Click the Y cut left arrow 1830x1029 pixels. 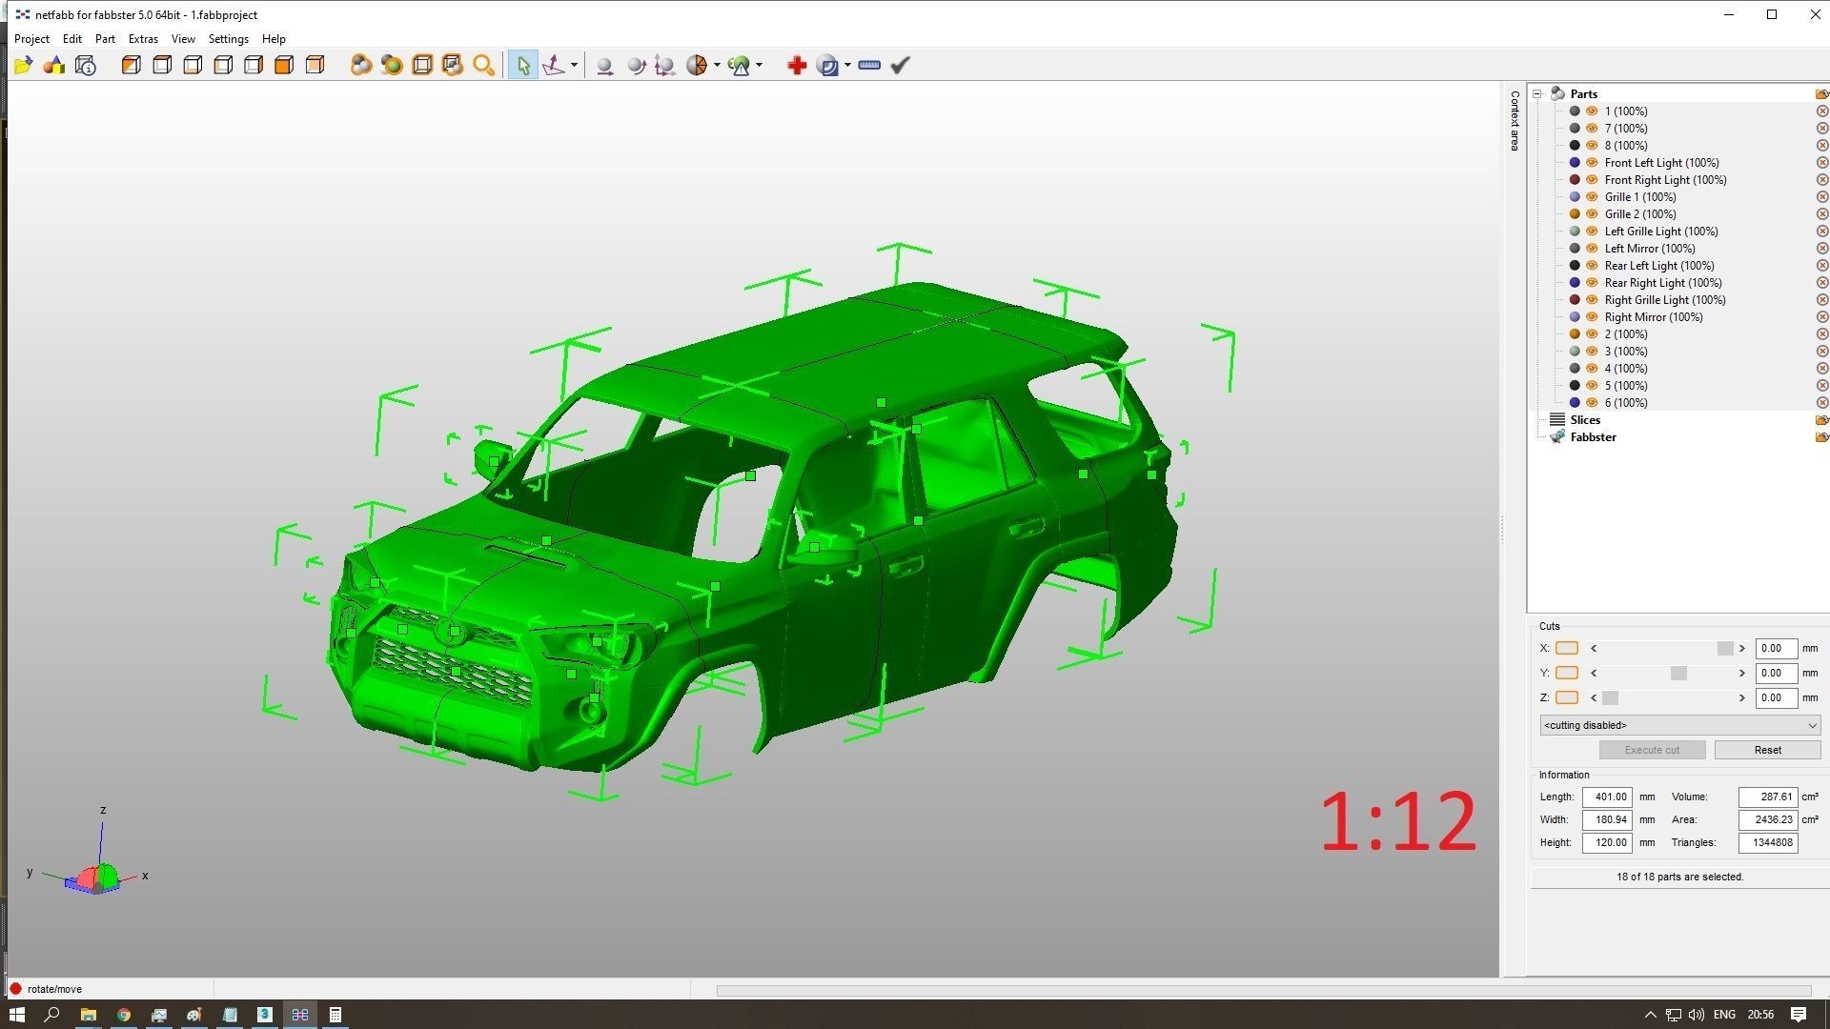(x=1594, y=673)
